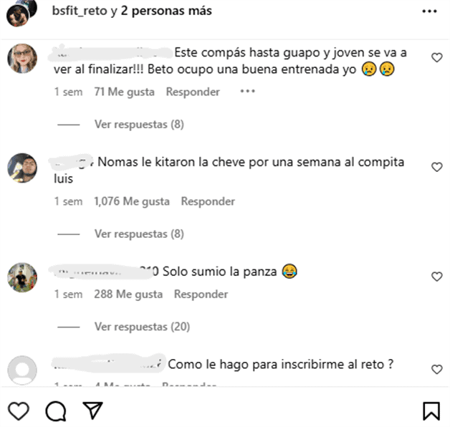Like the post with the heart icon

[x=19, y=411]
